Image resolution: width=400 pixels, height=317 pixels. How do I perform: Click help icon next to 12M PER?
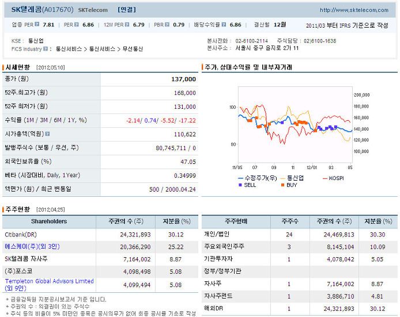(127, 24)
